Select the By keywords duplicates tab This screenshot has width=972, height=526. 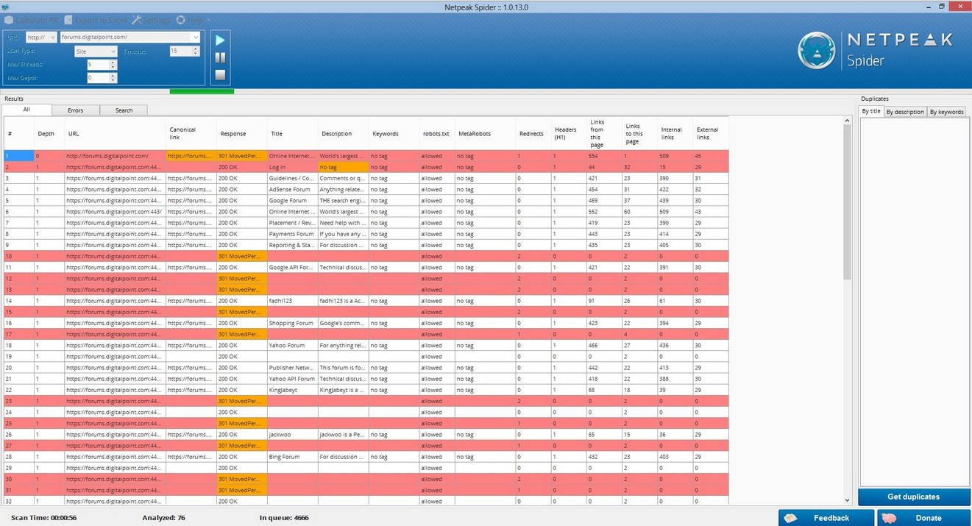point(946,112)
